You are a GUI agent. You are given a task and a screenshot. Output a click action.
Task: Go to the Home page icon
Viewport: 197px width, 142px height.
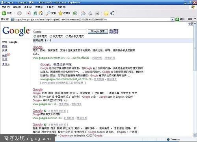[x=41, y=13]
